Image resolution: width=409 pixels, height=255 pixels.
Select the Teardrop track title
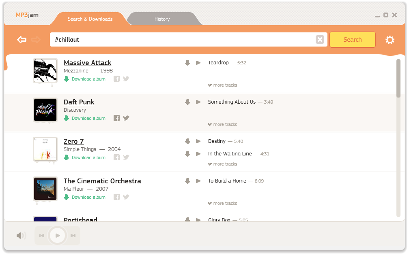[x=218, y=62]
